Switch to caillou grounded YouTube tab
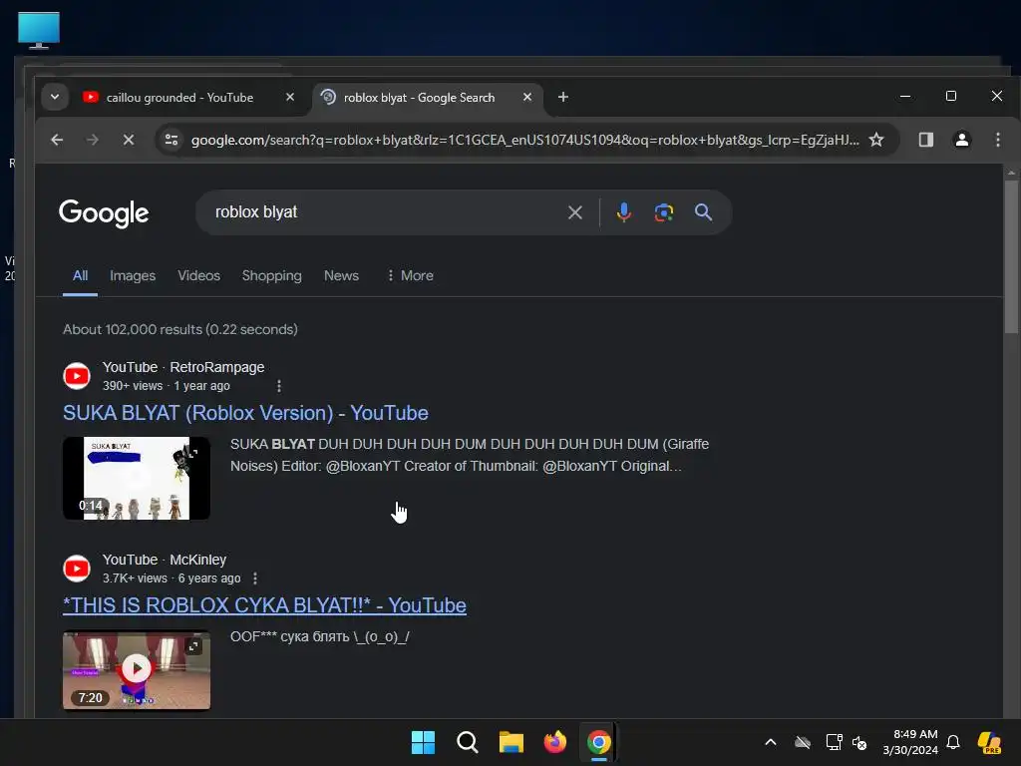Viewport: 1021px width, 766px height. pos(179,97)
